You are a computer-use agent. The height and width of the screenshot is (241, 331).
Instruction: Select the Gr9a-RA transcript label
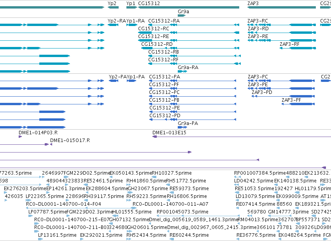188,68
